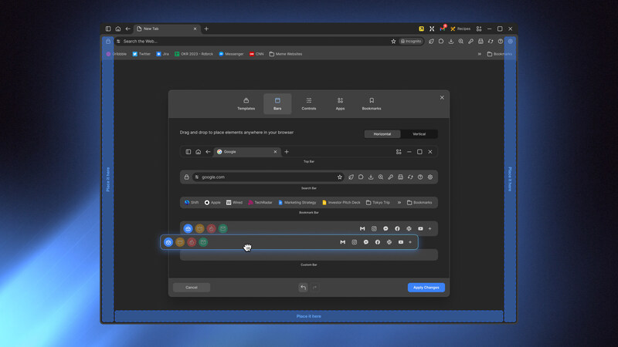Click the Facebook icon in the dragged bar
Image resolution: width=618 pixels, height=347 pixels.
378,242
